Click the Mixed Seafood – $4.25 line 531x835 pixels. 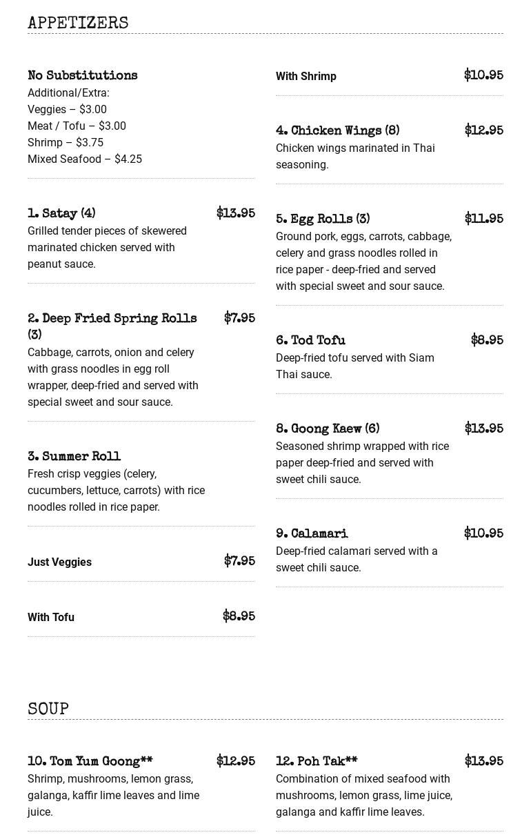coord(85,159)
